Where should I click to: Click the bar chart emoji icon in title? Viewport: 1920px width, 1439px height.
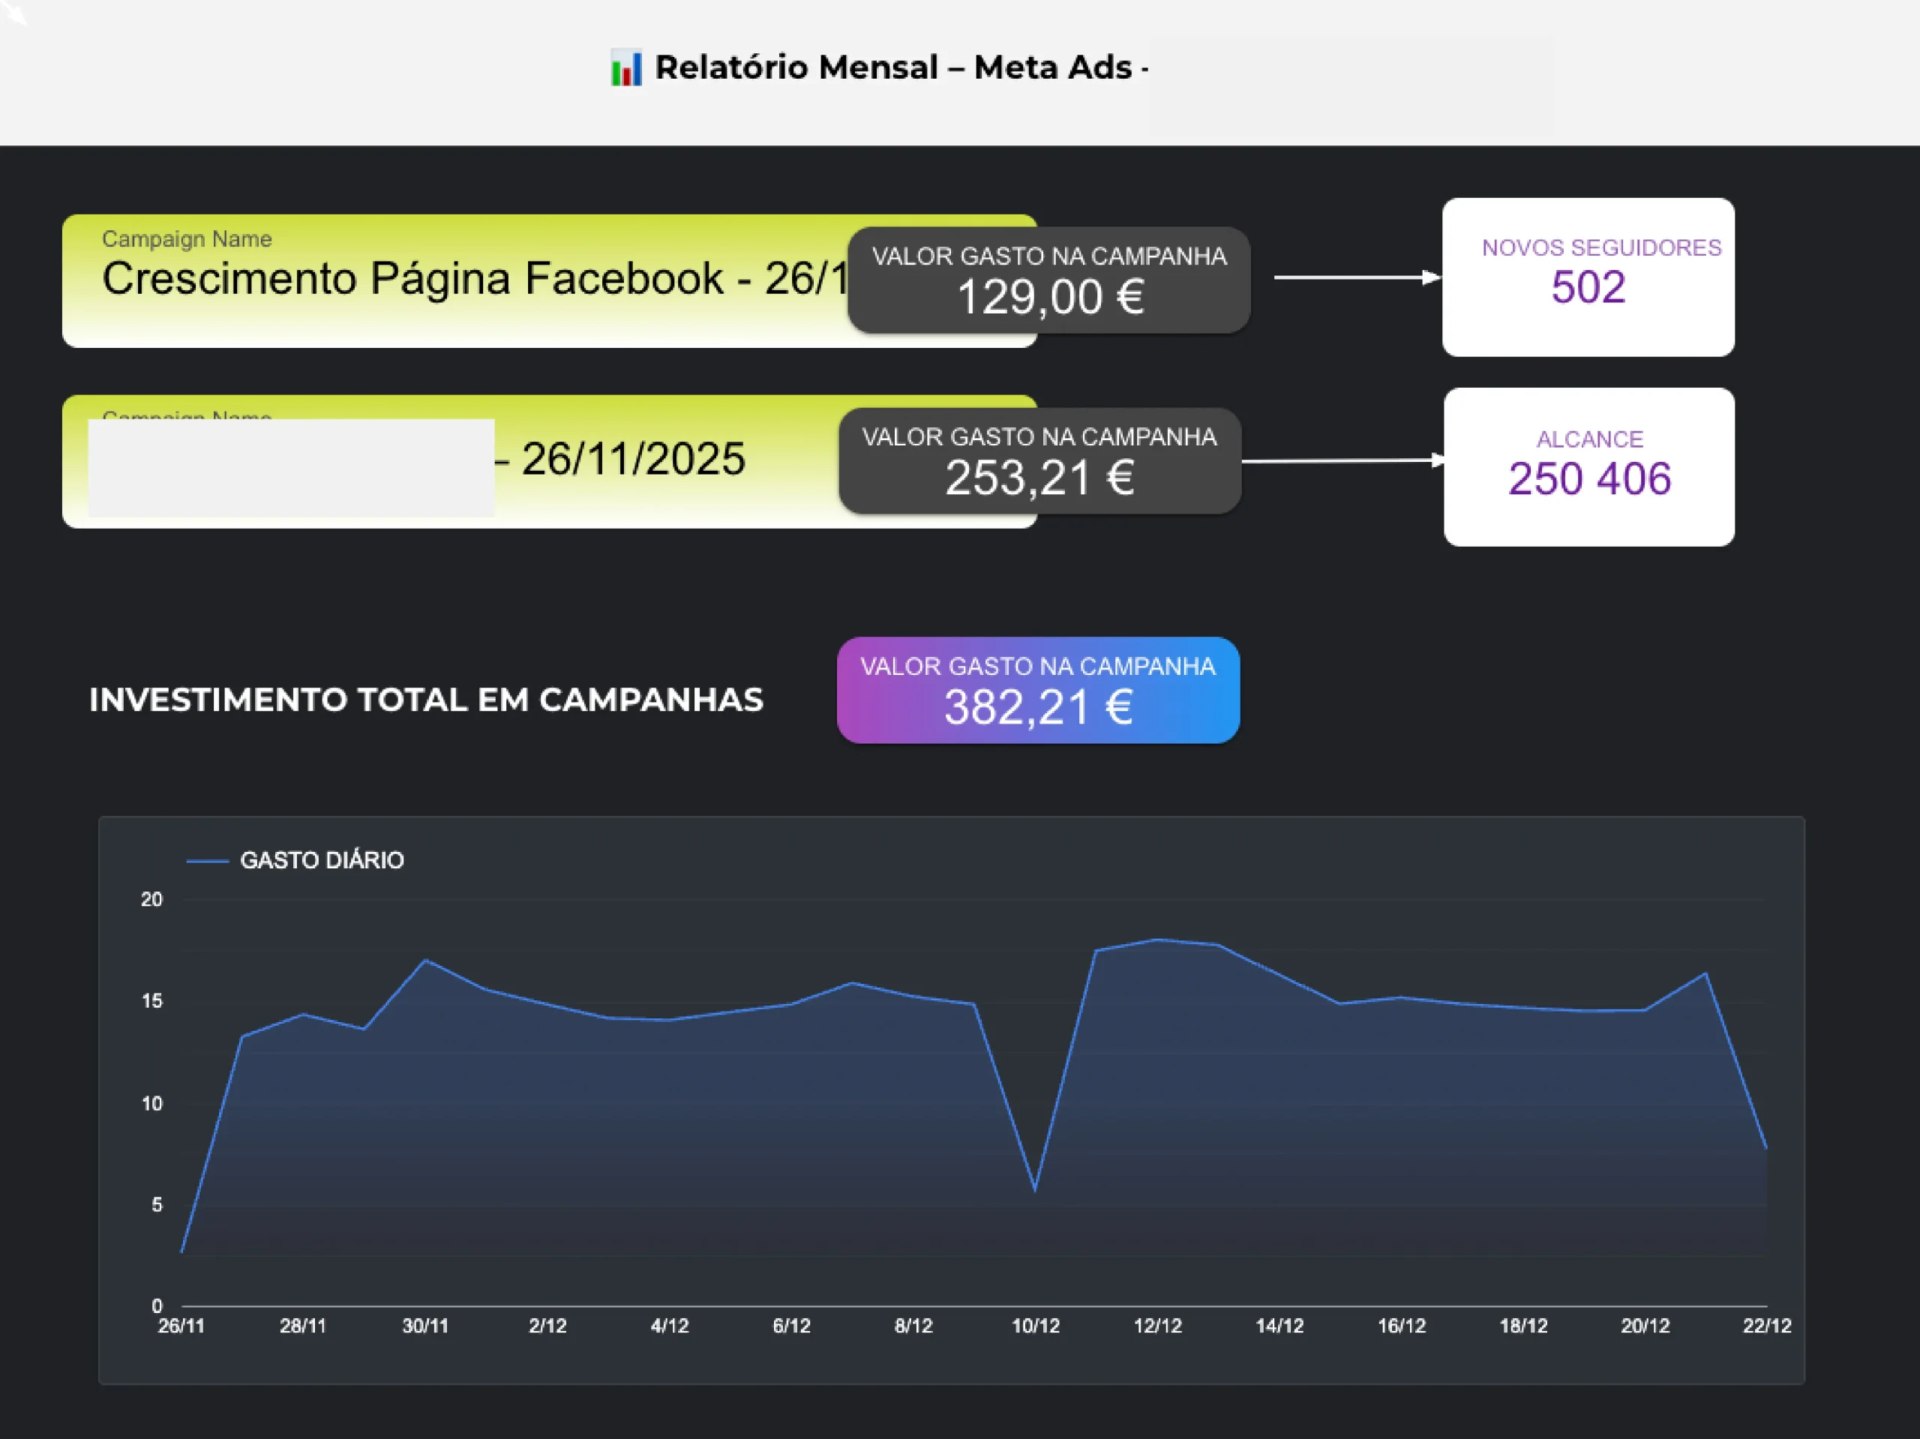click(625, 67)
